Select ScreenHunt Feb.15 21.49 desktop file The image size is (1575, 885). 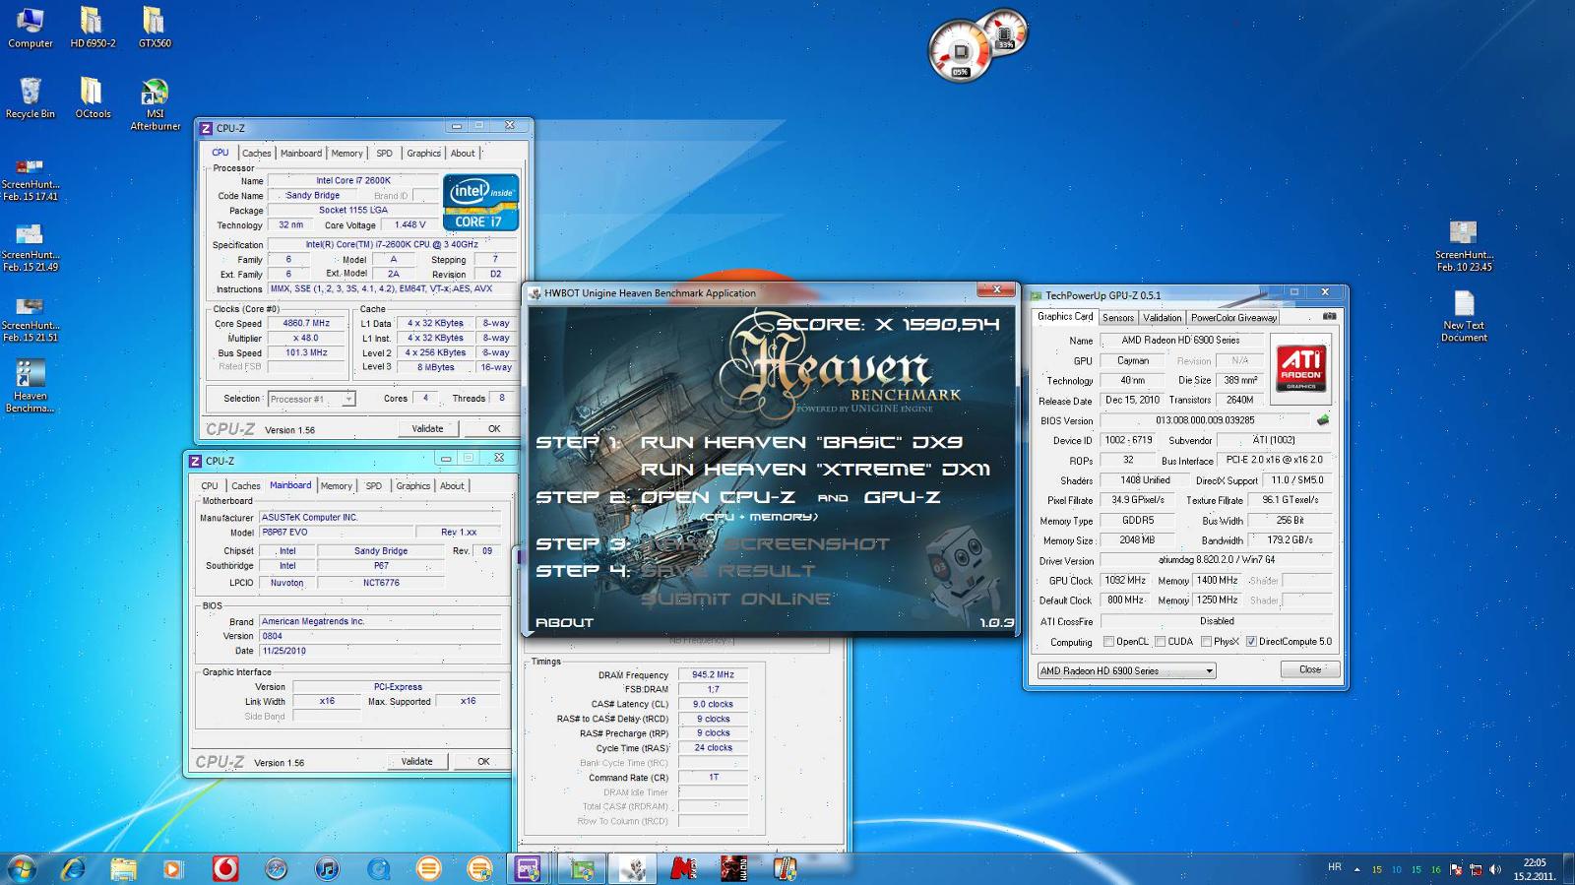pyautogui.click(x=31, y=246)
